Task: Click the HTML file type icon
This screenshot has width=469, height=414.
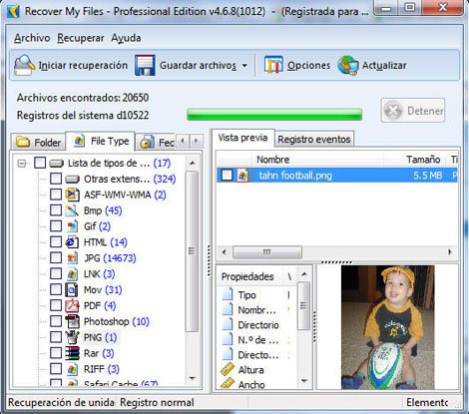Action: pyautogui.click(x=72, y=242)
